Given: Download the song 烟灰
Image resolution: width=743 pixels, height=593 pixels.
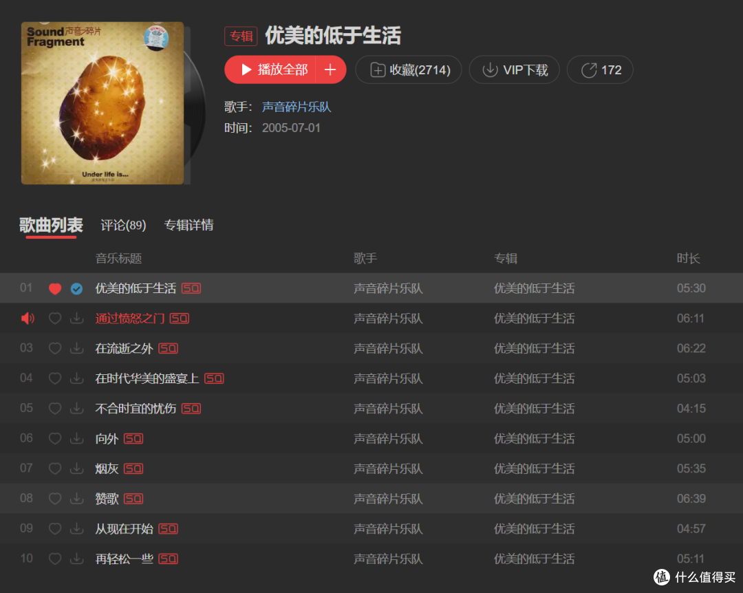Looking at the screenshot, I should [76, 468].
